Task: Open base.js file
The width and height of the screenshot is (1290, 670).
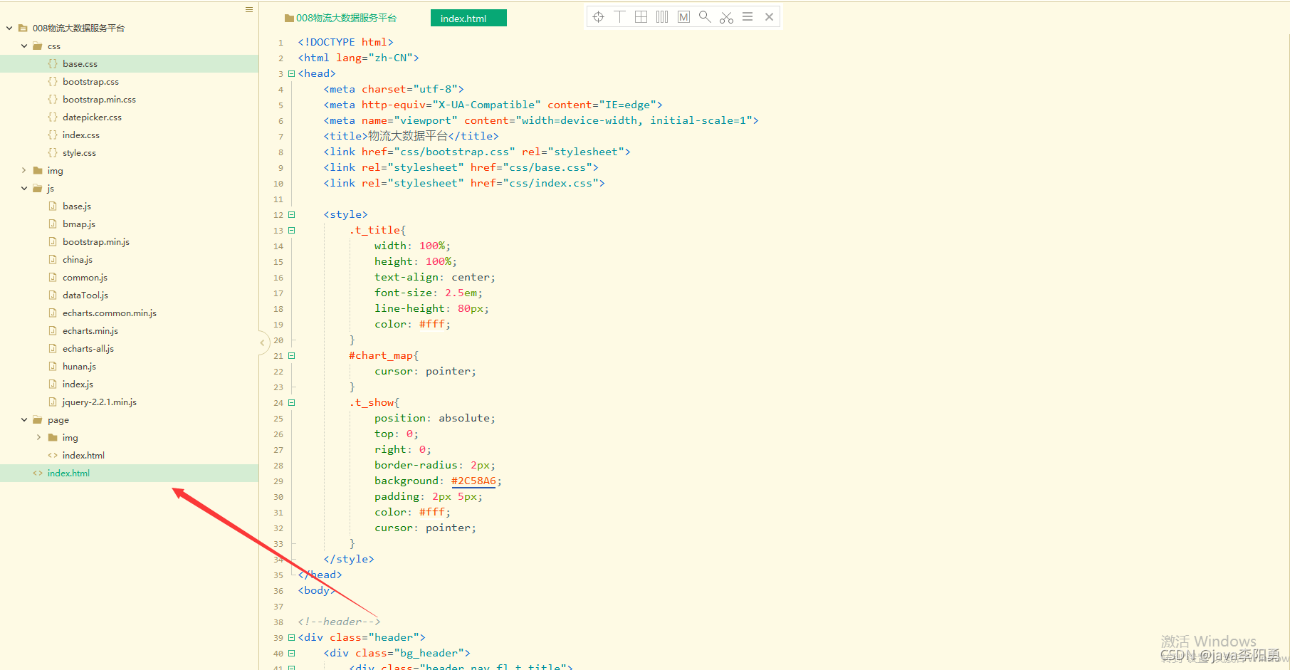Action: [x=77, y=206]
